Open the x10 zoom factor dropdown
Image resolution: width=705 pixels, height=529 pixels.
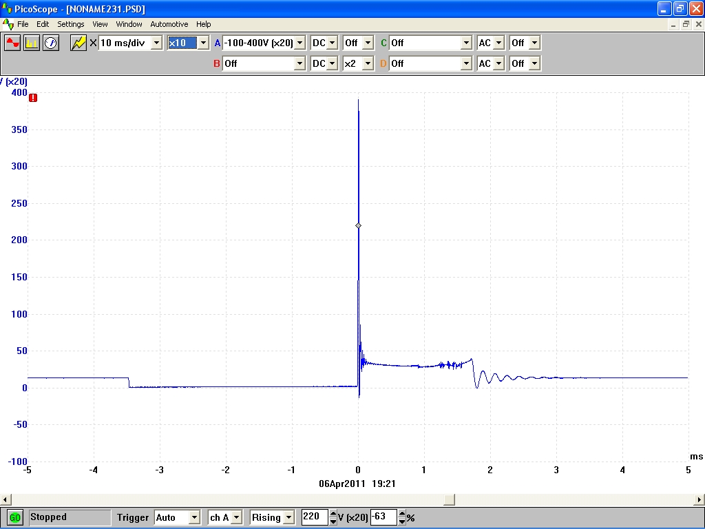pyautogui.click(x=202, y=43)
